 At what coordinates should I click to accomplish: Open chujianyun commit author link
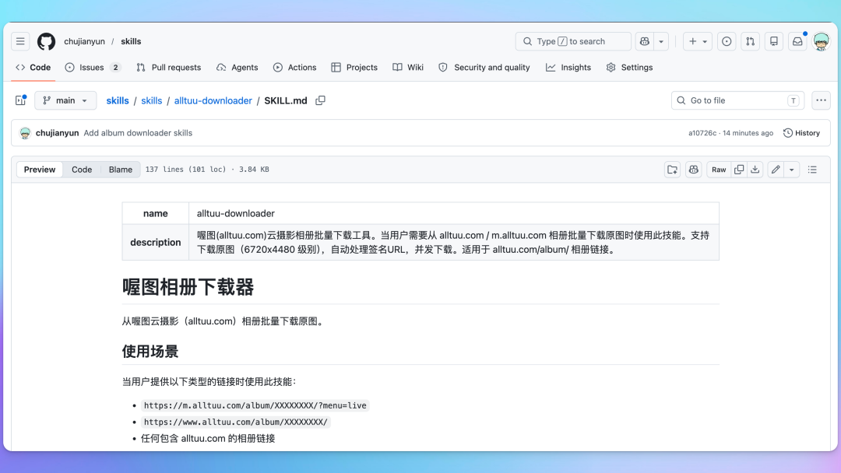(58, 133)
